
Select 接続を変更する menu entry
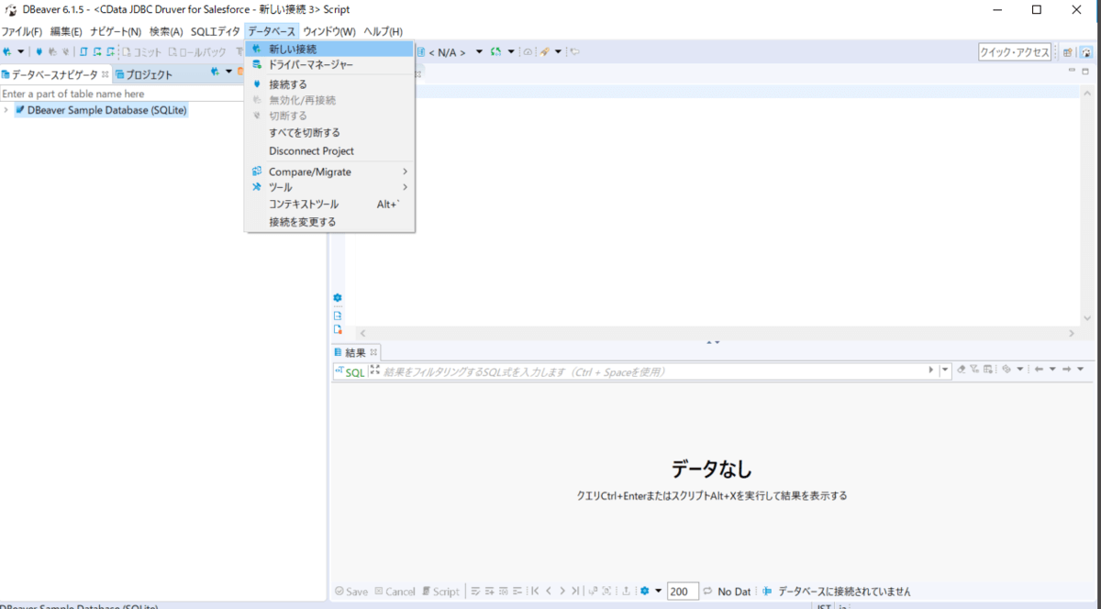pos(330,222)
